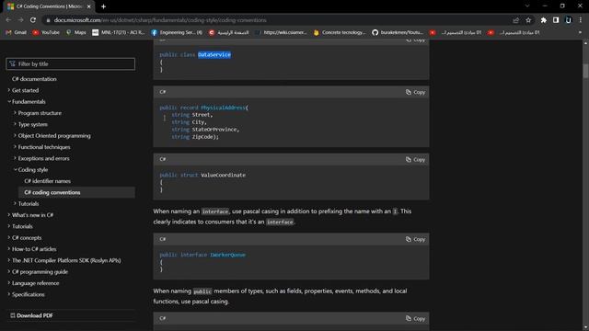Show more bookmarks with the overflow arrow
The width and height of the screenshot is (589, 331).
[x=580, y=33]
